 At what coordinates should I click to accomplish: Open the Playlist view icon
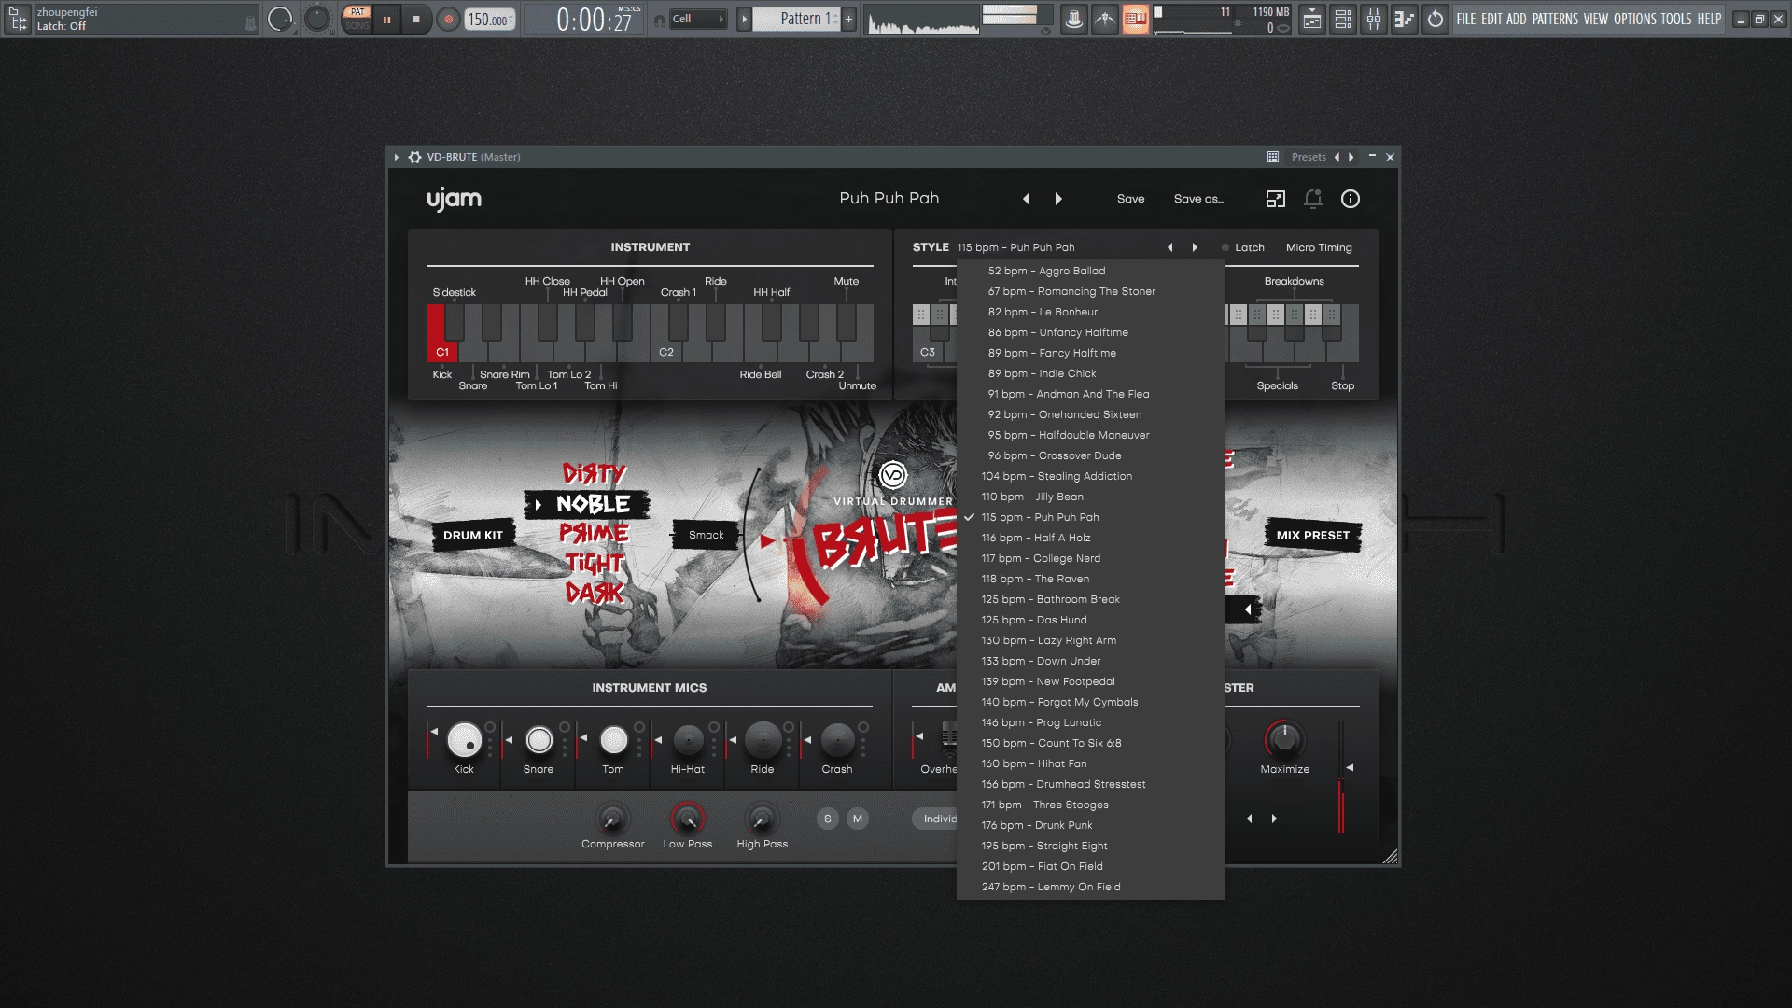1312,19
